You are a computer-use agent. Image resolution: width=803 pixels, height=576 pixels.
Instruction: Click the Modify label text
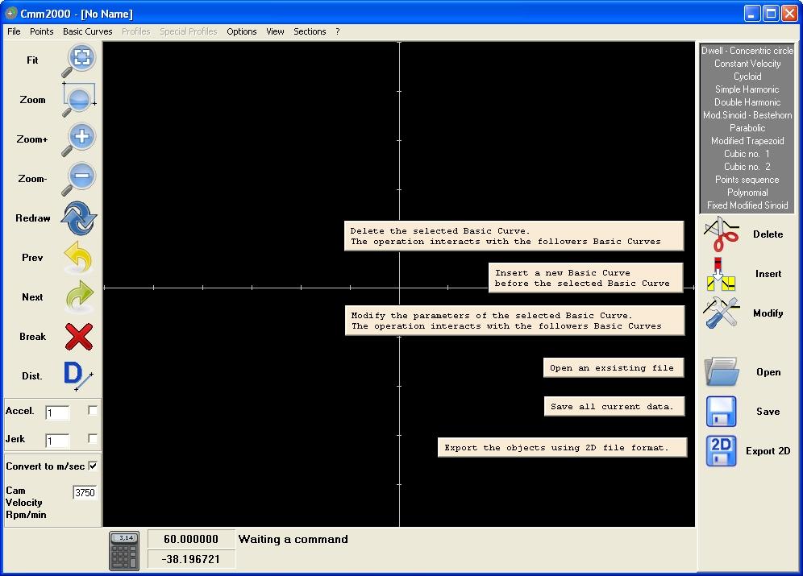click(768, 313)
